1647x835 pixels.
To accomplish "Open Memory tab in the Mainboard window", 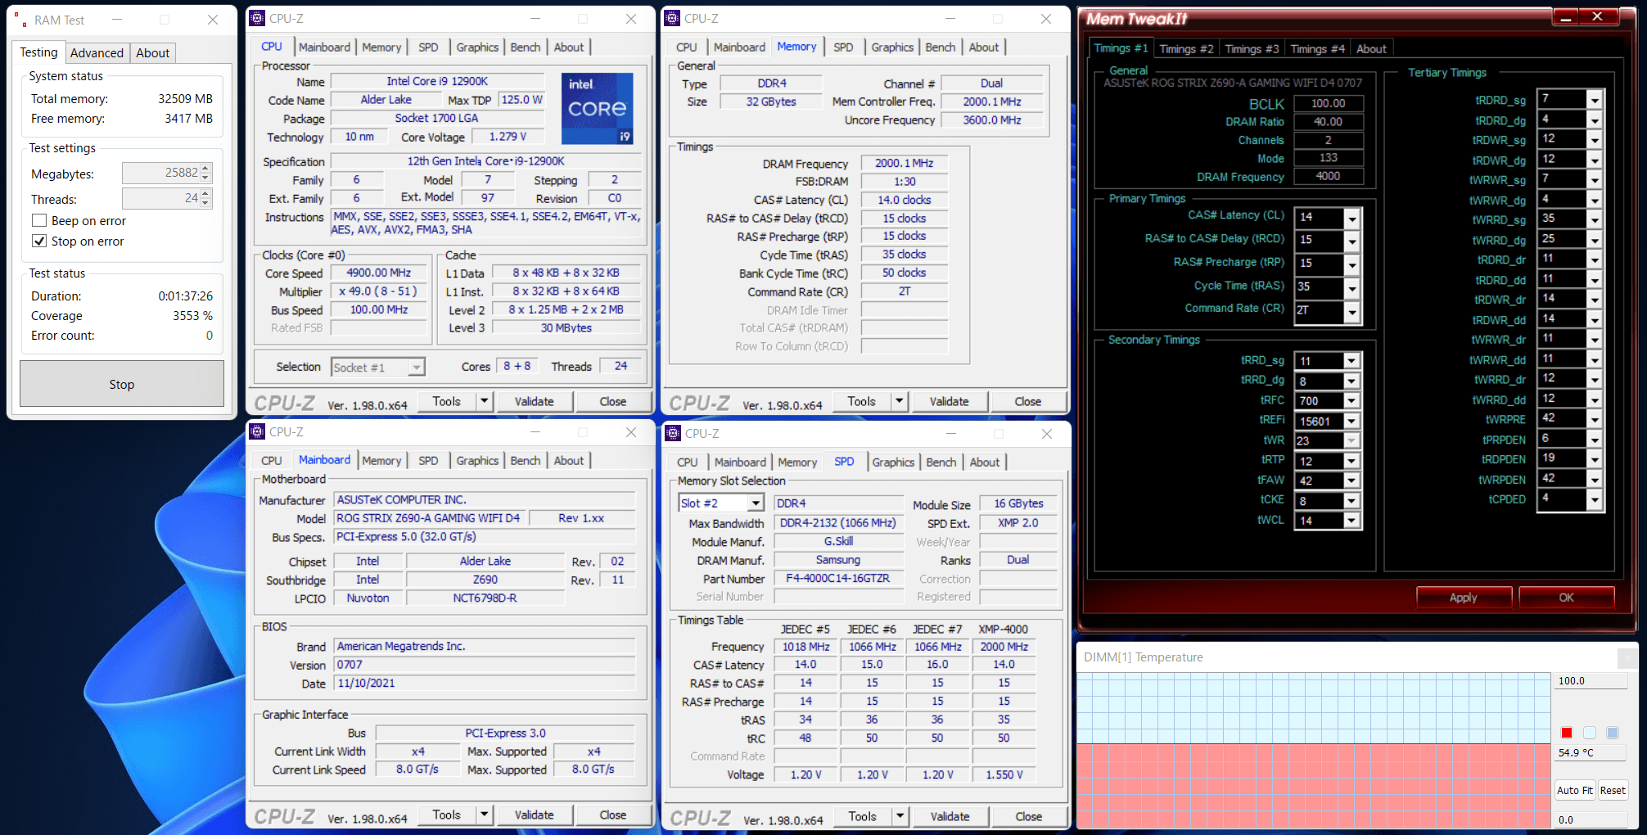I will [x=381, y=461].
